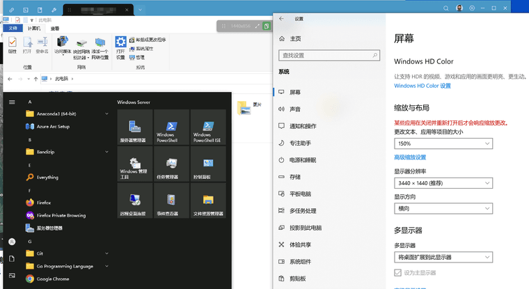
Task: Click 系统属性 in the Explorer ribbon
Action: 141,49
